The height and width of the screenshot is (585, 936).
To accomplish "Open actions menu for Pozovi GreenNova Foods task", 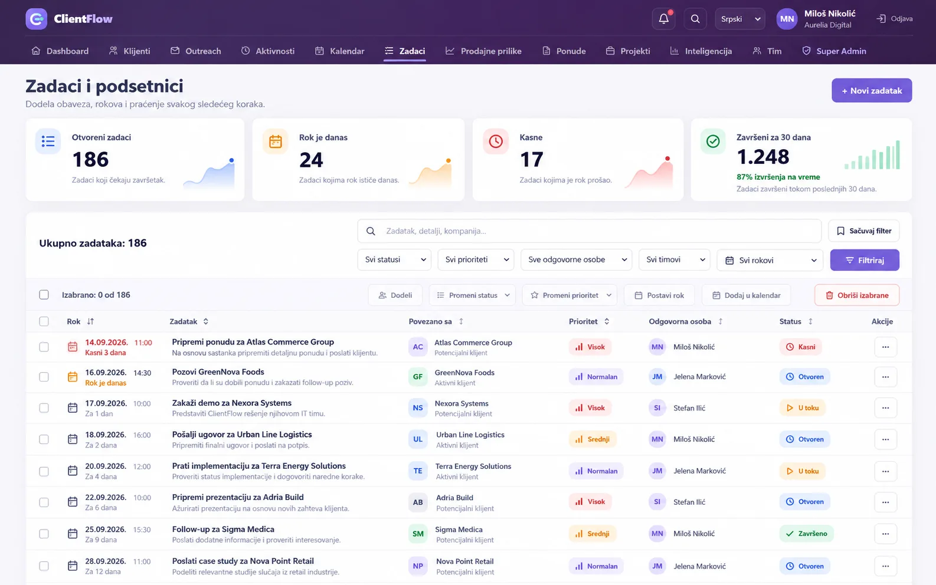I will tap(885, 377).
